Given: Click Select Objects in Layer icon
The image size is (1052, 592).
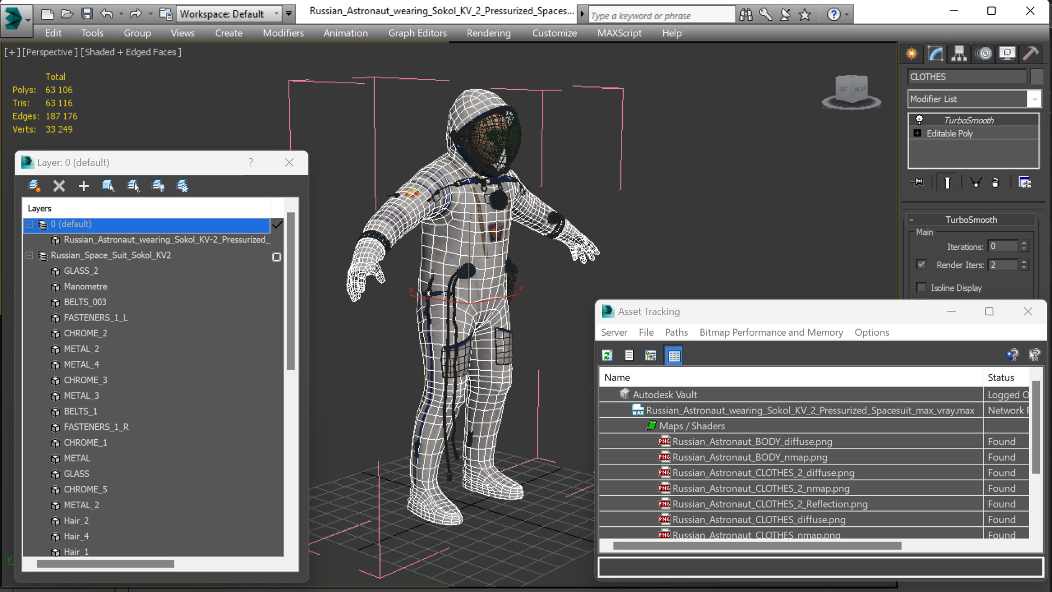Looking at the screenshot, I should (133, 186).
